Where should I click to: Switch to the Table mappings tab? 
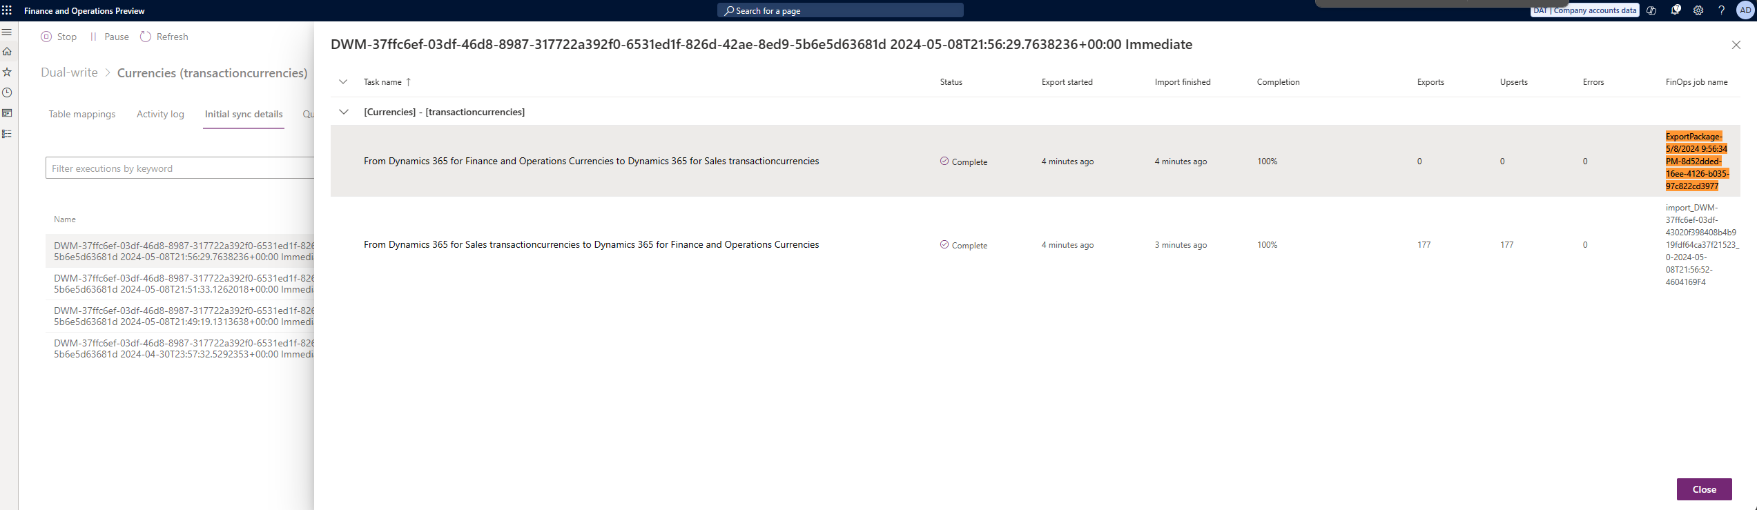point(81,114)
